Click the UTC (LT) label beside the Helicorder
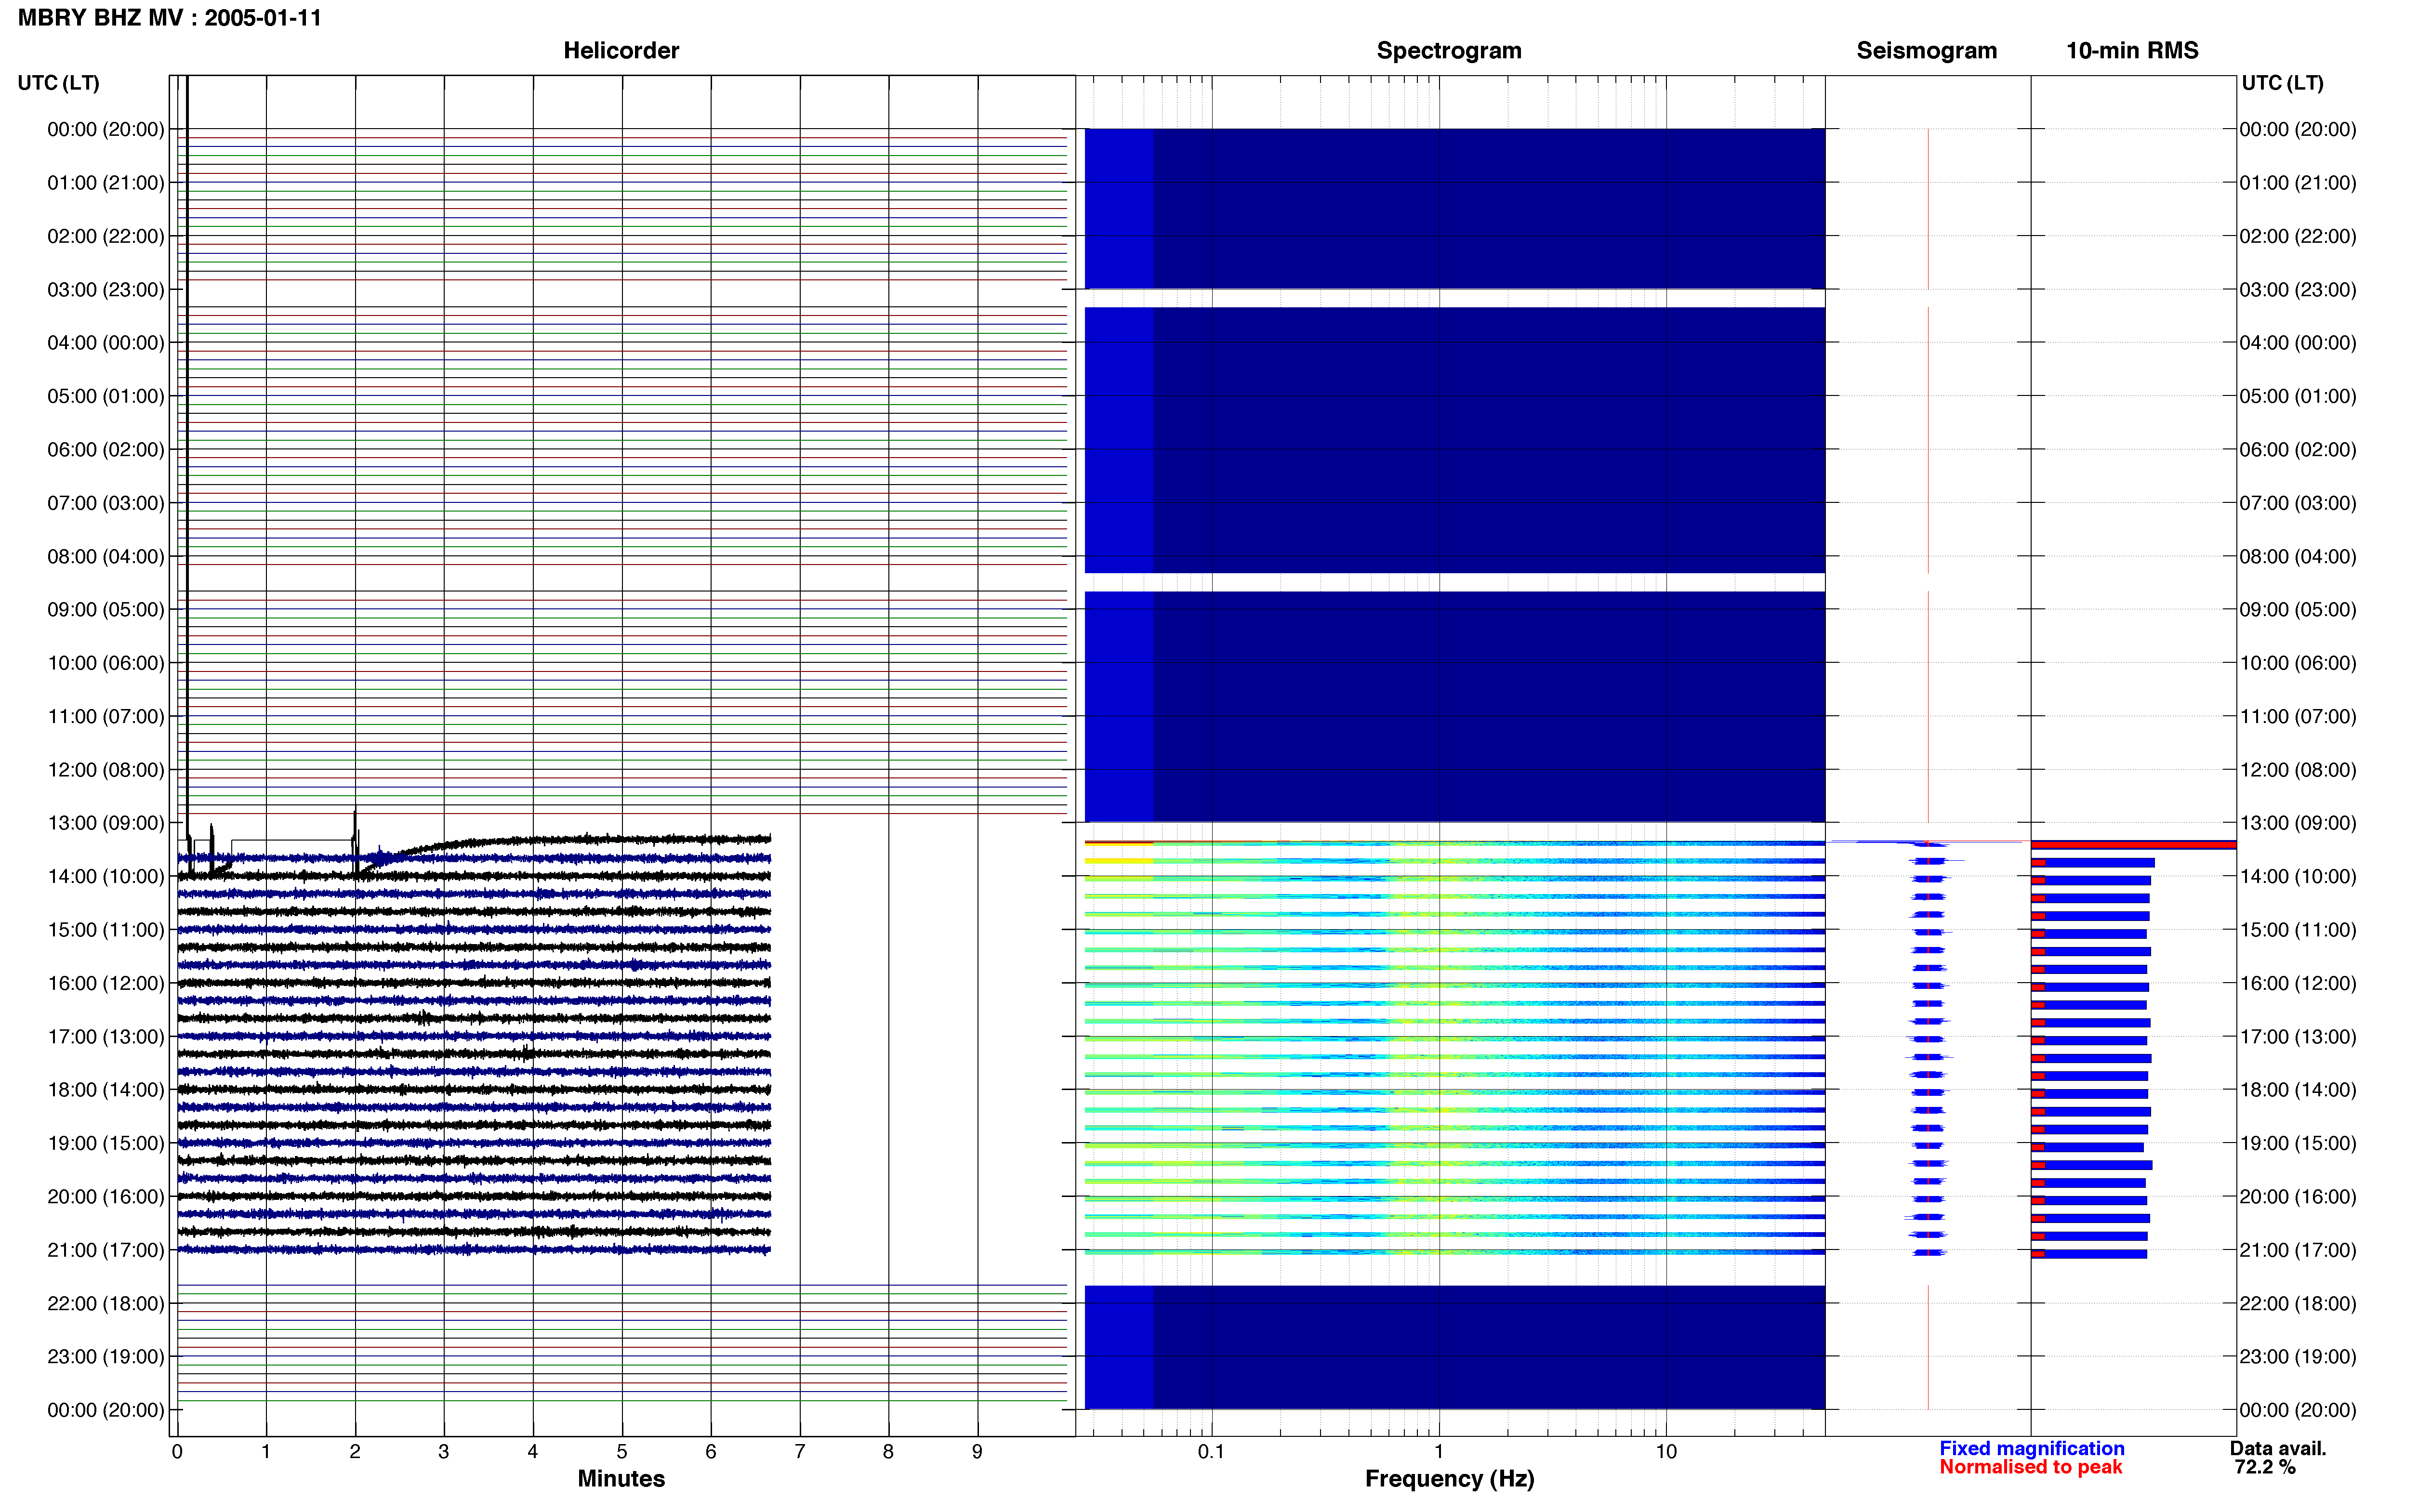2418x1512 pixels. point(59,83)
